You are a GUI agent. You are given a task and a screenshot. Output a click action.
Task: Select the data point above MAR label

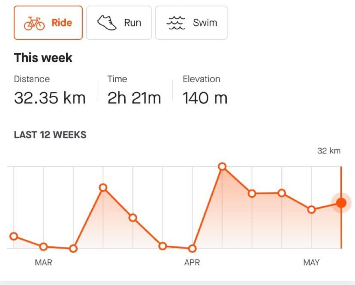tap(43, 247)
